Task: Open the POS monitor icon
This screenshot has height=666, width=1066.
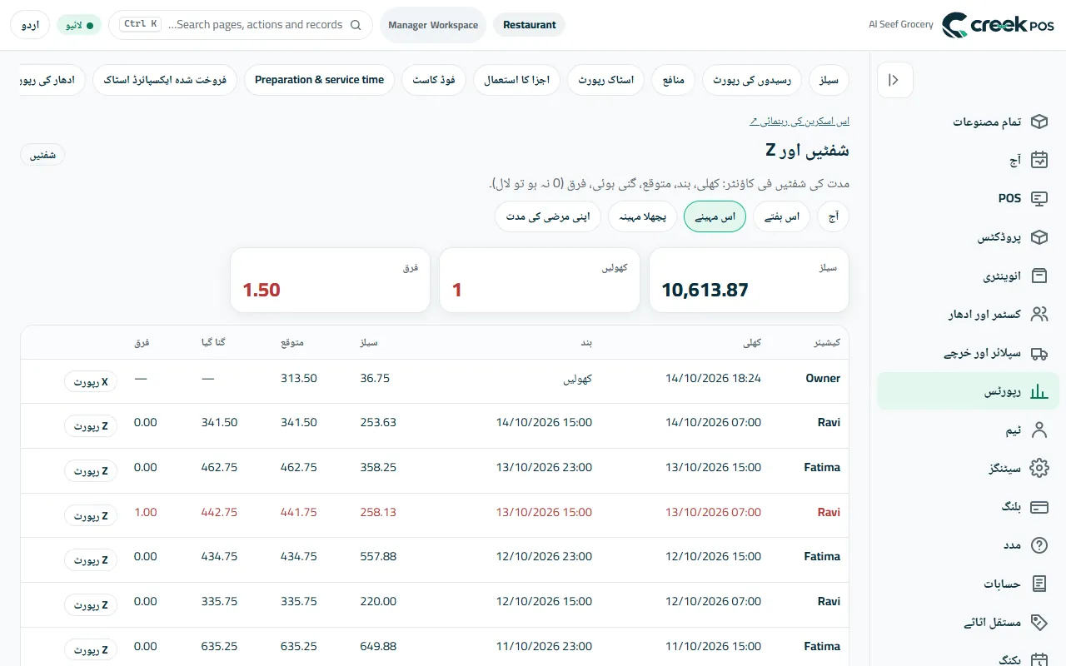Action: coord(1039,199)
